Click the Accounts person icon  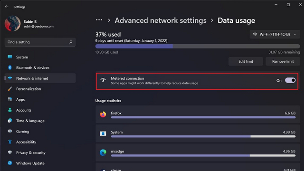click(10, 110)
